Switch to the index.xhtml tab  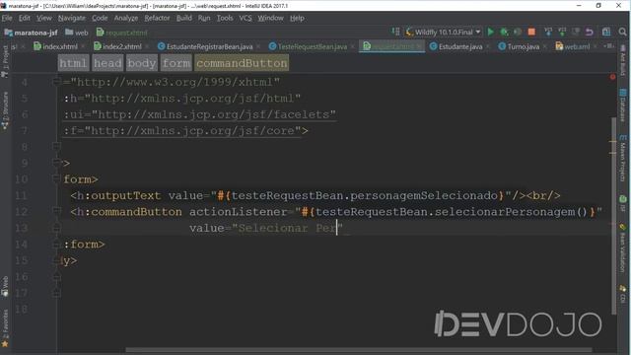pyautogui.click(x=59, y=46)
